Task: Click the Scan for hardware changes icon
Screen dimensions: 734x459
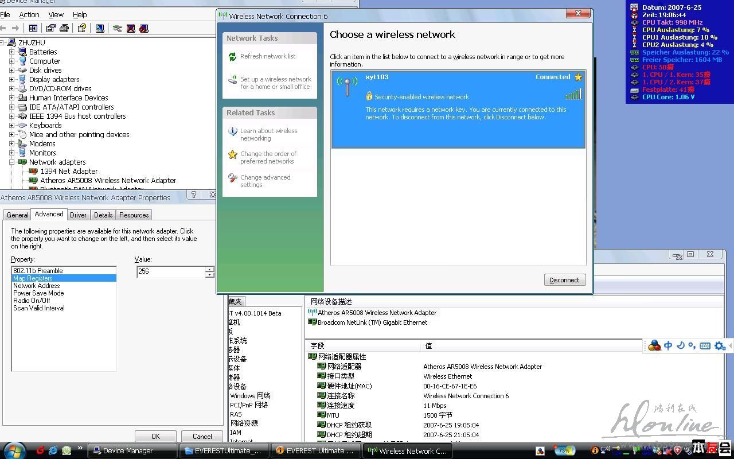Action: pyautogui.click(x=100, y=28)
